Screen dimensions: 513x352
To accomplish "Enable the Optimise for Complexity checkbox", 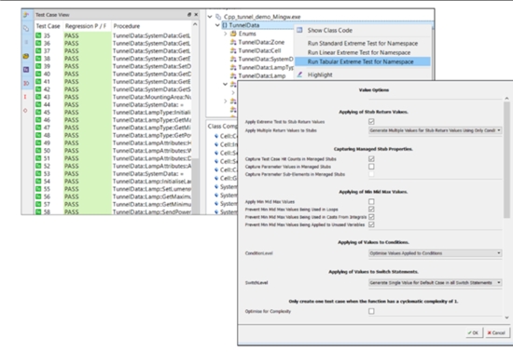I will (371, 311).
